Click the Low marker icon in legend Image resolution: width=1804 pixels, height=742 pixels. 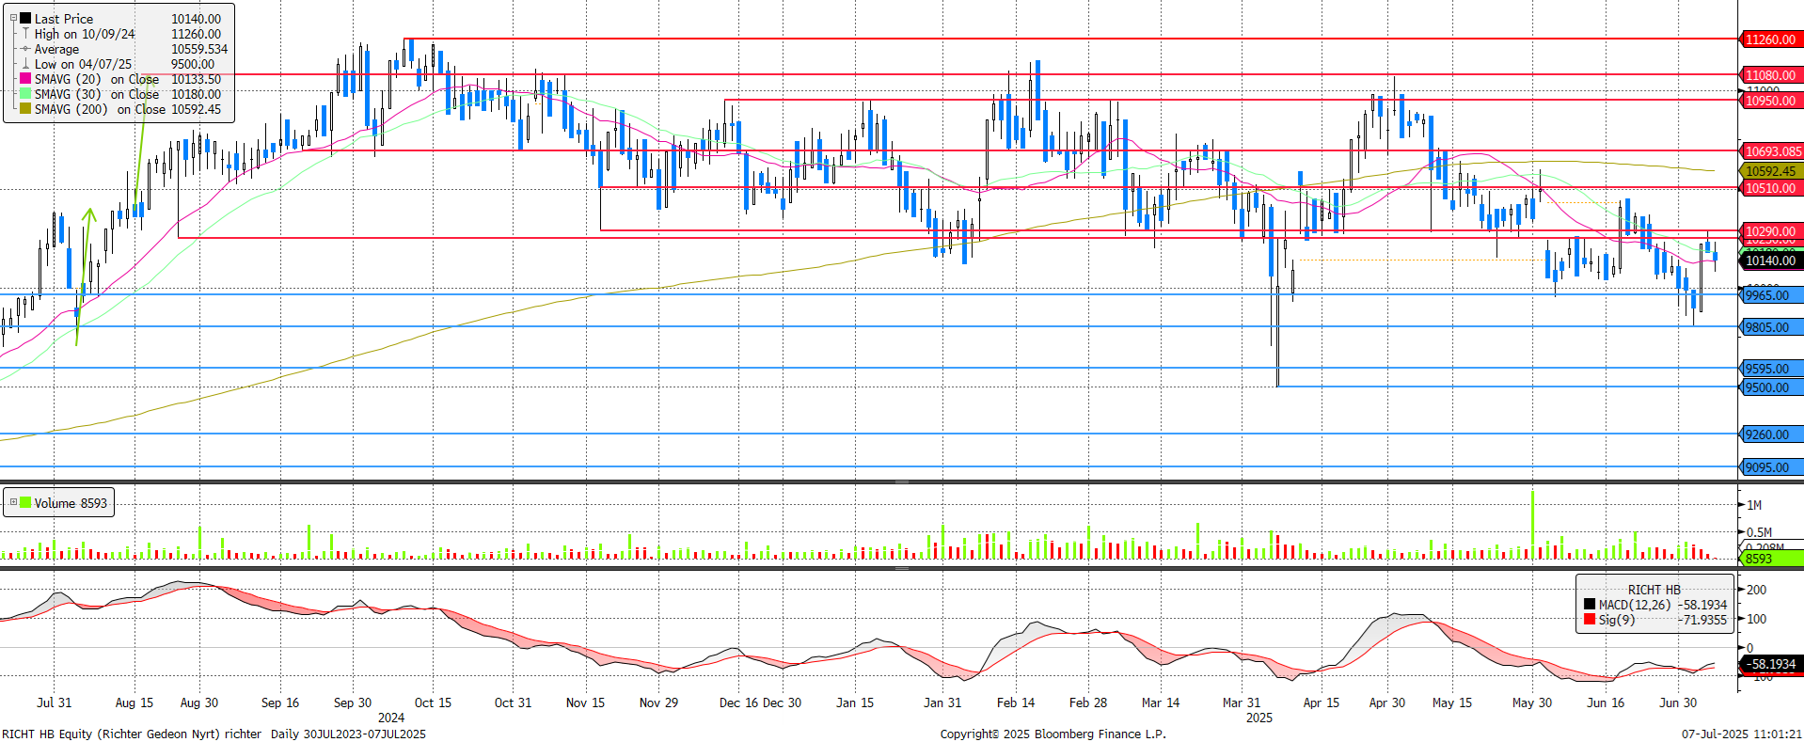click(26, 64)
